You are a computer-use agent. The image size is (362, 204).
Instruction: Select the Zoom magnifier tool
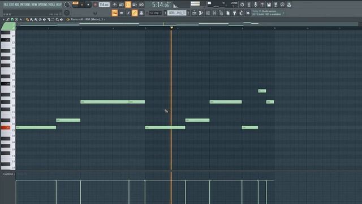57,20
